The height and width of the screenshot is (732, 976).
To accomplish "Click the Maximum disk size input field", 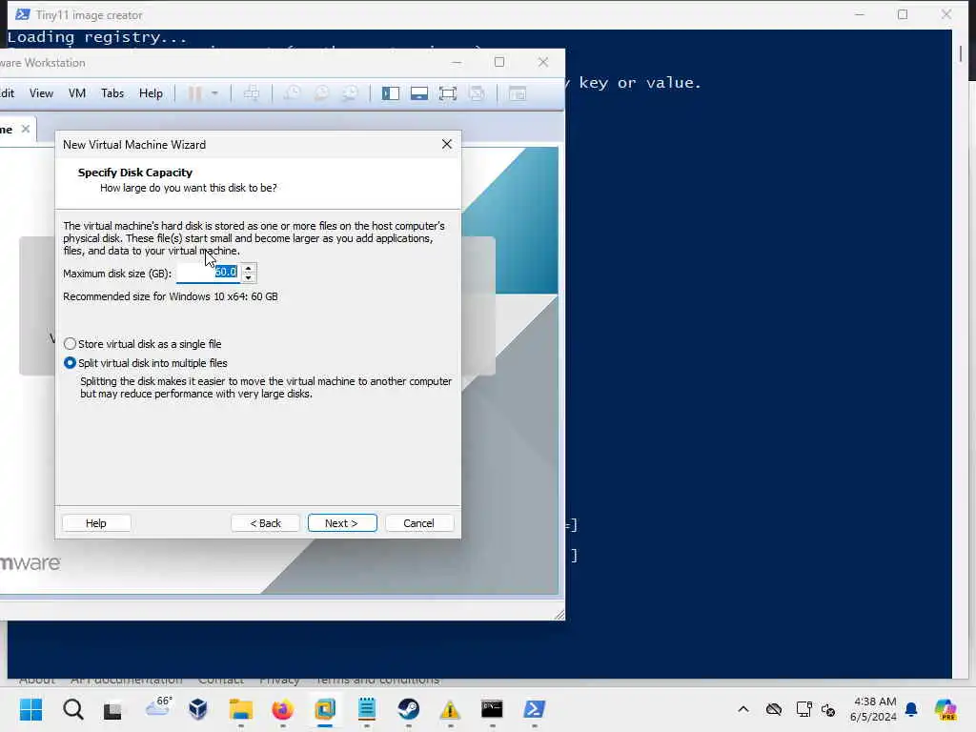I will (x=209, y=273).
